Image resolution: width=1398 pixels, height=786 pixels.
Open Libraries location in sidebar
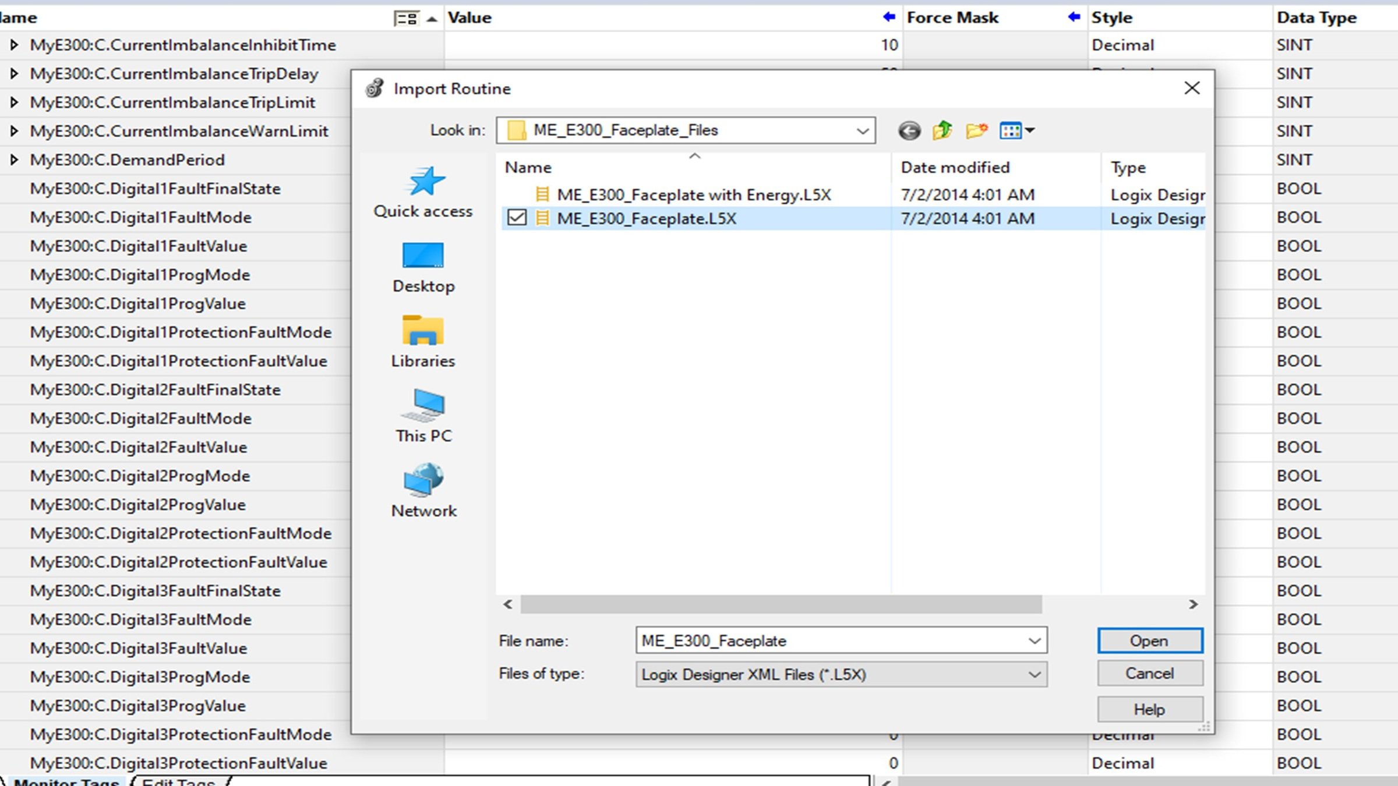(423, 342)
